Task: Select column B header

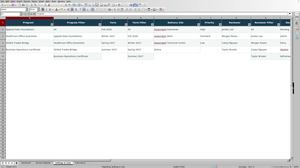Action: (77, 18)
